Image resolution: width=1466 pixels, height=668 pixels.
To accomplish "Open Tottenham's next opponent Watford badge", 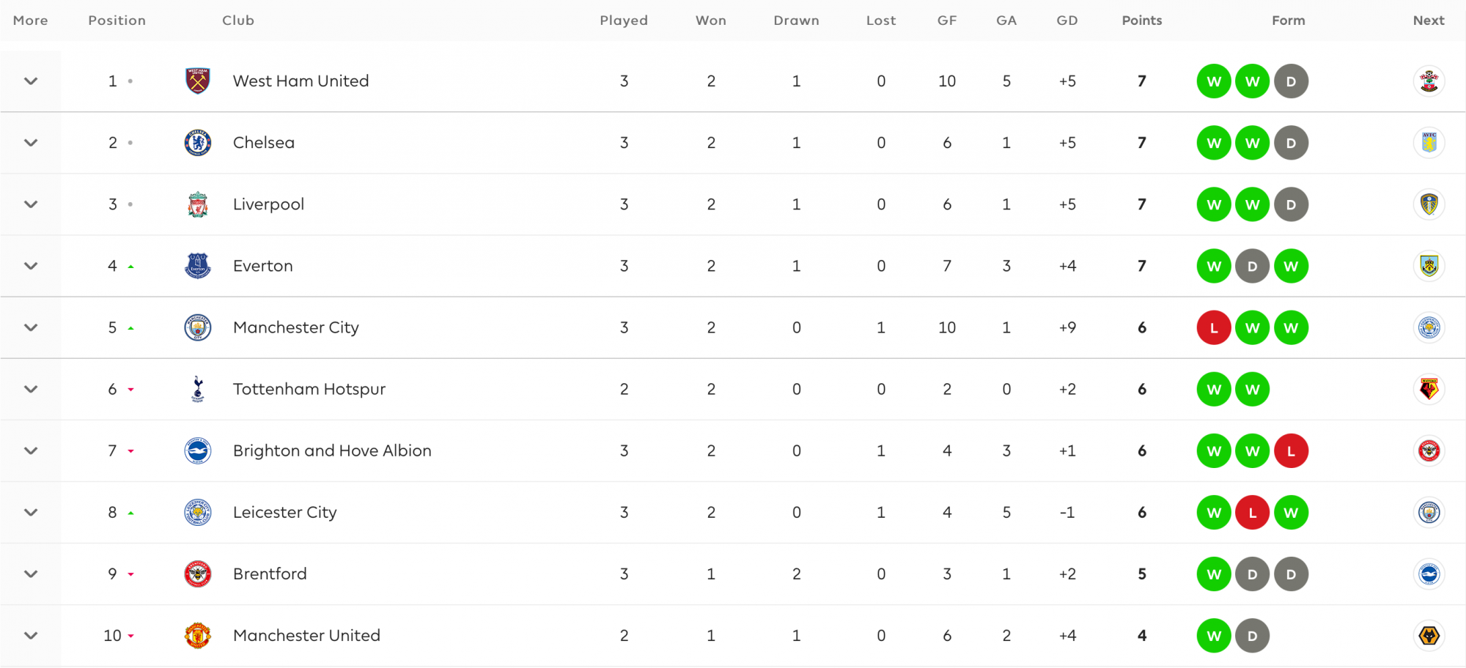I will point(1429,389).
